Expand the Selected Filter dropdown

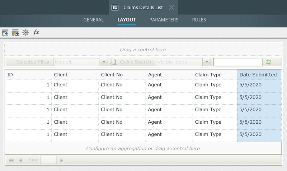[104, 62]
